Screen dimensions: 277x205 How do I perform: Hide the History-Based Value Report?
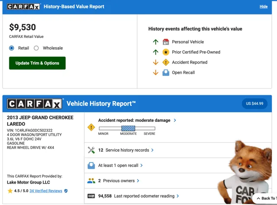(x=264, y=7)
